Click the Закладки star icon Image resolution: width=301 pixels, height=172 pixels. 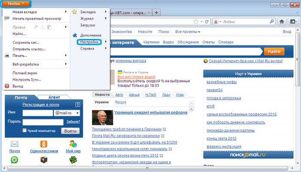(x=74, y=12)
